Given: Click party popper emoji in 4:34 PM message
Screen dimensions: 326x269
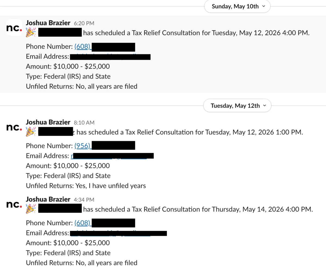Looking at the screenshot, I should pos(31,209).
